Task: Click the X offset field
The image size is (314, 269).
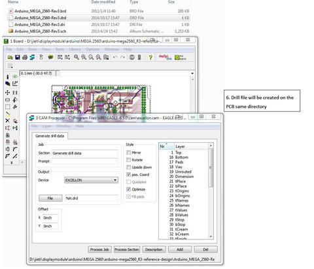Action: click(50, 218)
